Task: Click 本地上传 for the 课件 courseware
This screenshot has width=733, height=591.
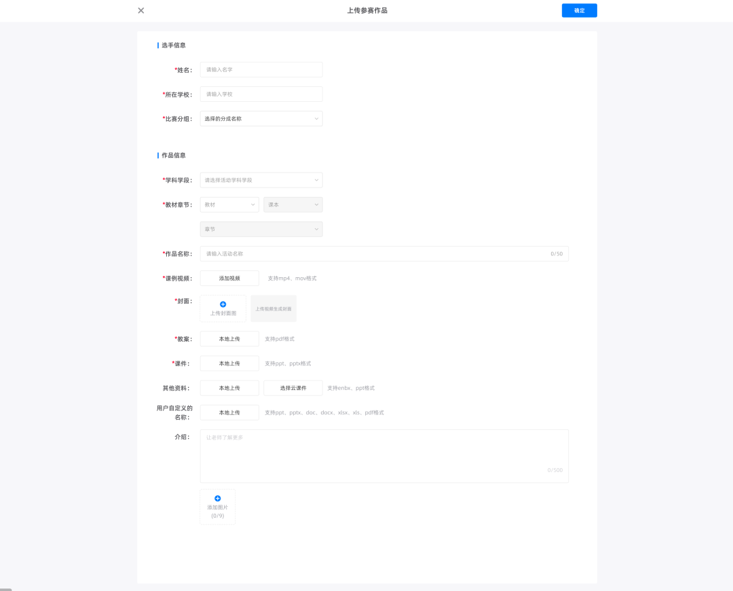Action: pyautogui.click(x=229, y=363)
